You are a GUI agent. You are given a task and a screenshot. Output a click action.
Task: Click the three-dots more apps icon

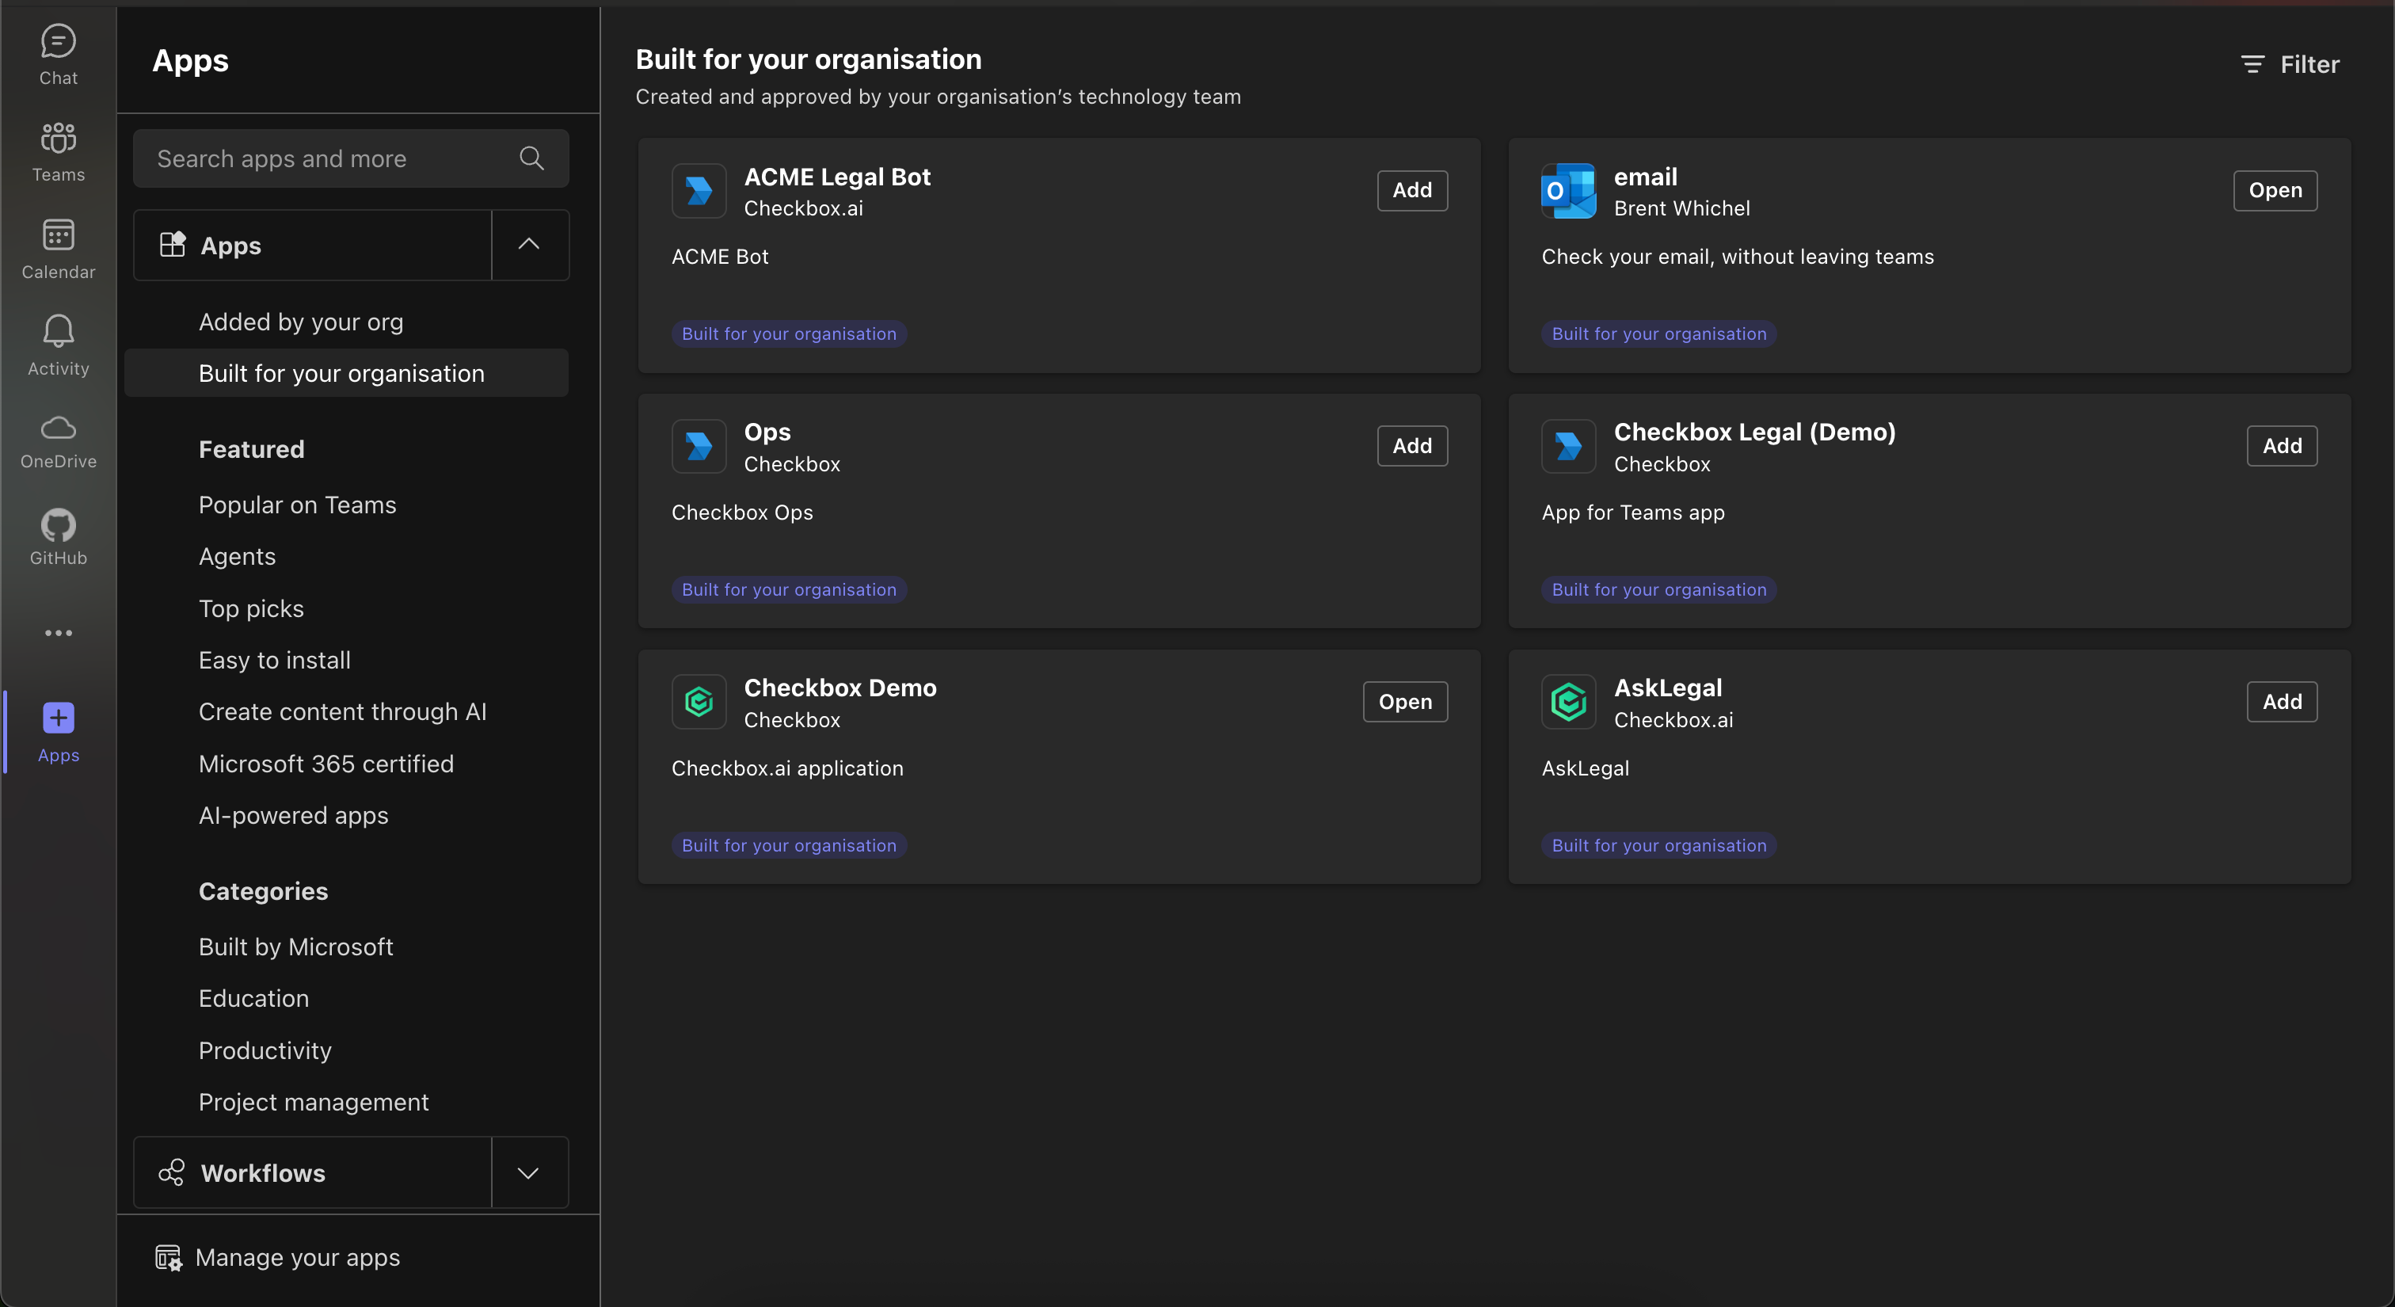point(58,633)
